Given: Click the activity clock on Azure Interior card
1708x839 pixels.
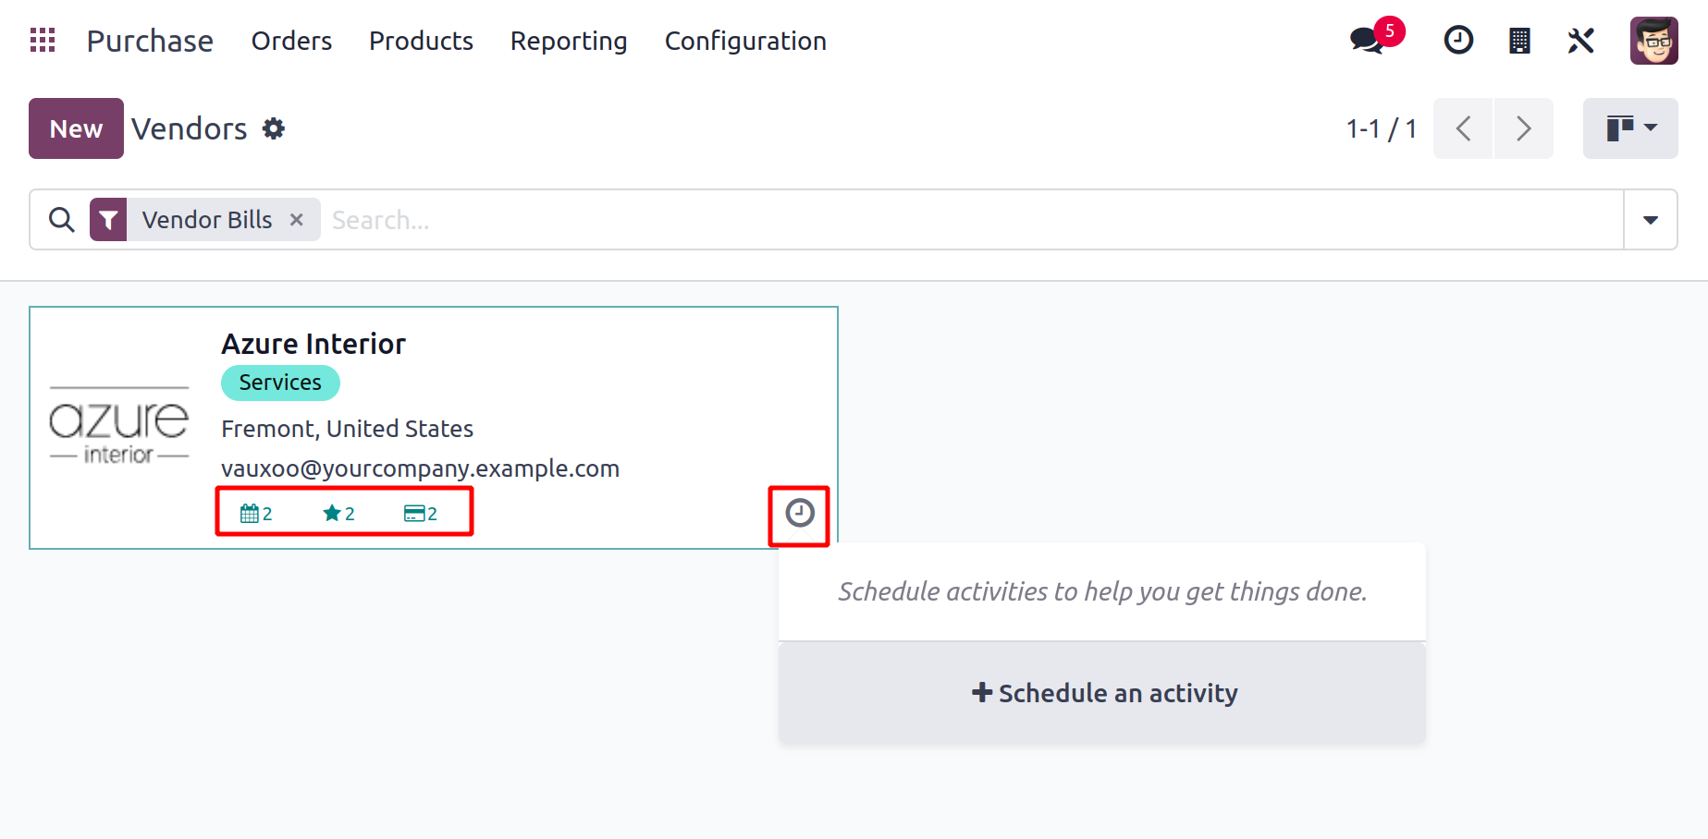Looking at the screenshot, I should 800,513.
